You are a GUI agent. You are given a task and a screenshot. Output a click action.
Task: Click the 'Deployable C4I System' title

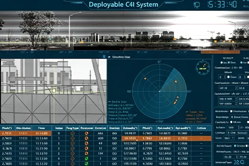[123, 5]
